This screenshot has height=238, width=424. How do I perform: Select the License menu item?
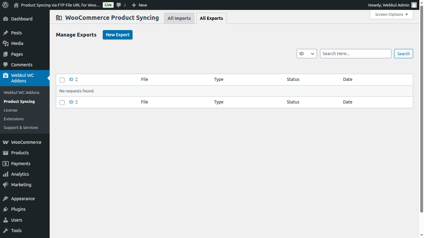pyautogui.click(x=10, y=110)
